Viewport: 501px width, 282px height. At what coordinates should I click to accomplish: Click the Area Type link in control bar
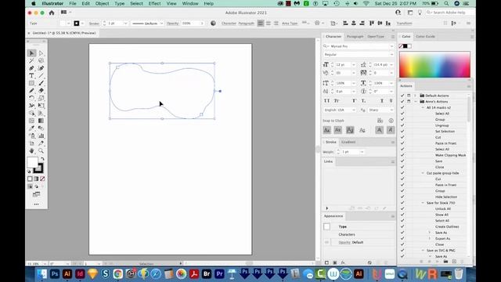[x=290, y=23]
